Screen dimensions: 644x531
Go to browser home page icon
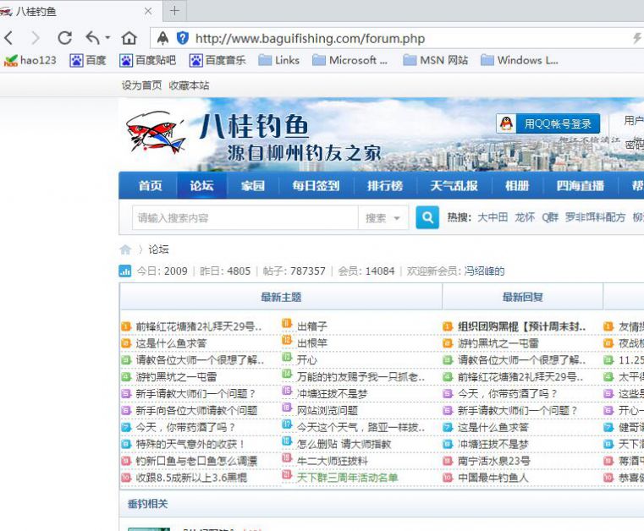[x=129, y=38]
